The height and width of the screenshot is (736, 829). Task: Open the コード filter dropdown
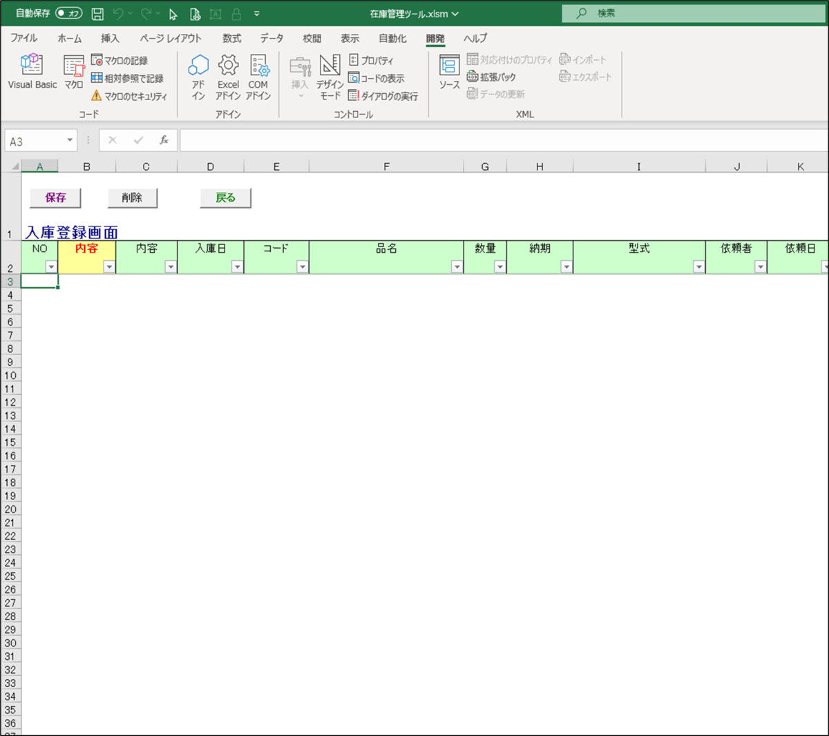click(x=302, y=267)
